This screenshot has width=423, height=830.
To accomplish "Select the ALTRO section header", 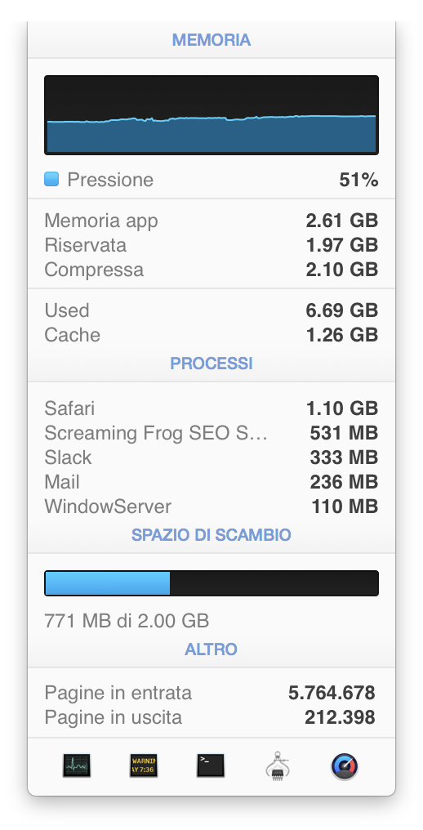I will tap(211, 649).
